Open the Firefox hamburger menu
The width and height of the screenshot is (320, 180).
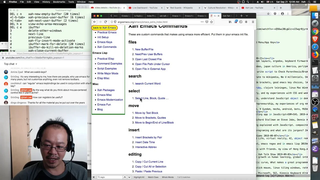pos(253,22)
